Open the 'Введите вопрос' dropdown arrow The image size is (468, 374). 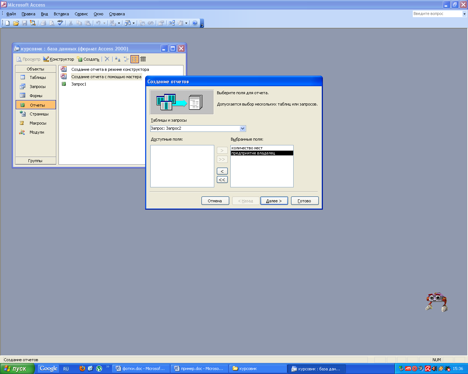pos(465,14)
